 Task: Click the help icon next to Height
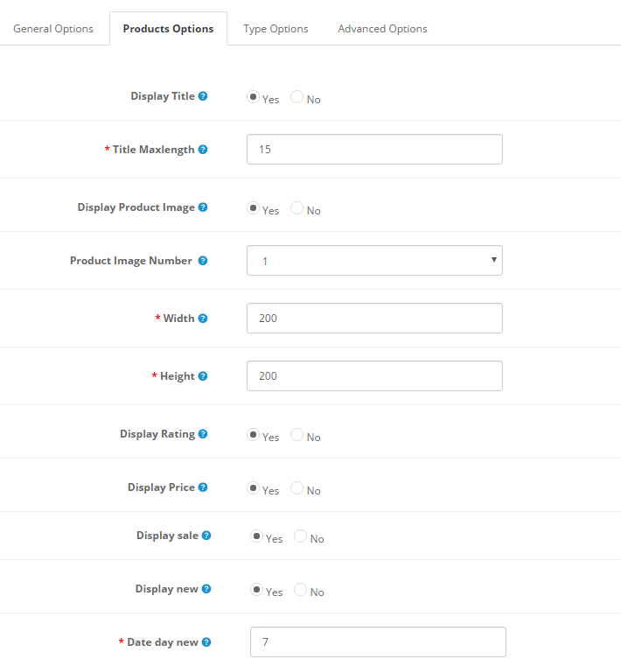pyautogui.click(x=203, y=376)
